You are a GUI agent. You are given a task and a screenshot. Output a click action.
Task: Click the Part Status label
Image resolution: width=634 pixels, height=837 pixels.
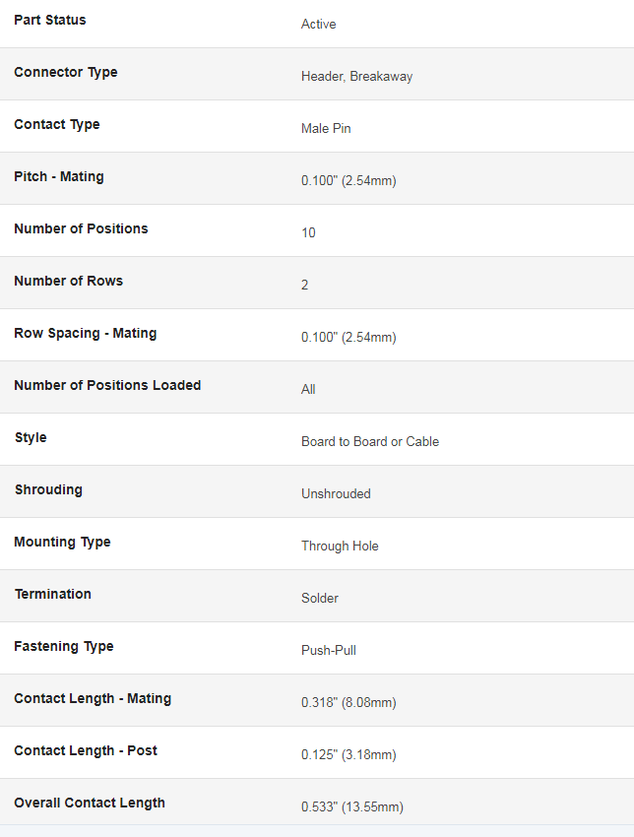(x=49, y=20)
